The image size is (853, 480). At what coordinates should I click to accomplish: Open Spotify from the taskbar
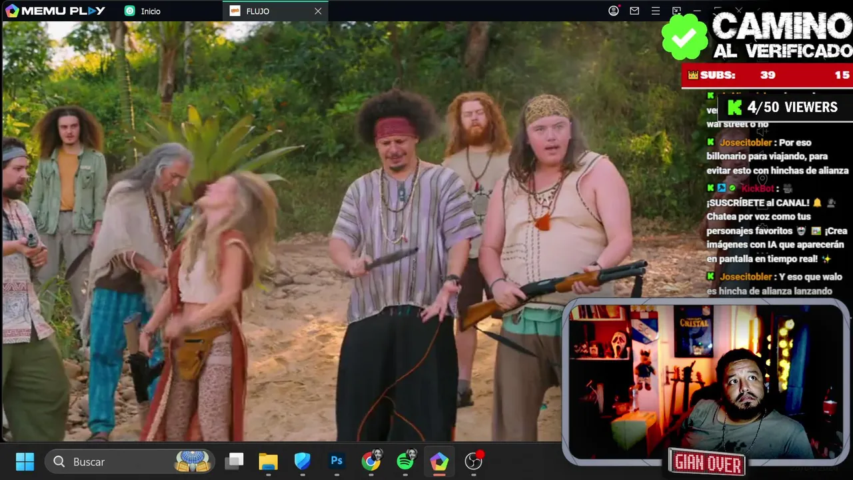click(405, 461)
